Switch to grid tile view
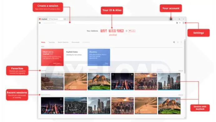Image resolution: width=216 pixels, height=122 pixels. 174,42
